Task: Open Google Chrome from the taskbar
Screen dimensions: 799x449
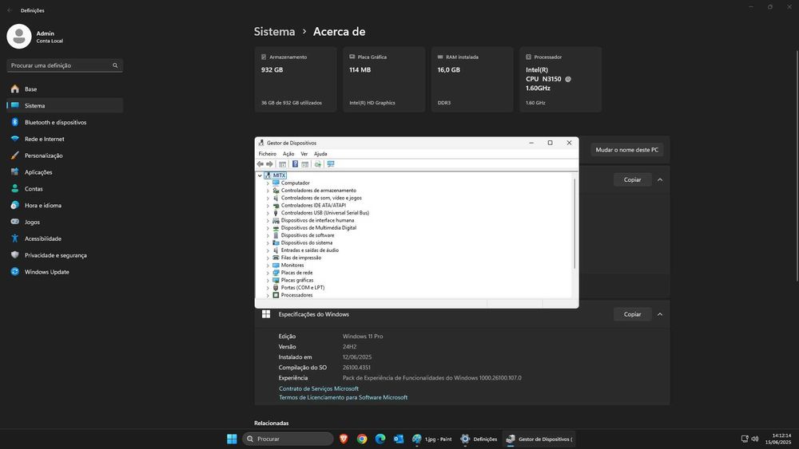Action: click(x=362, y=439)
